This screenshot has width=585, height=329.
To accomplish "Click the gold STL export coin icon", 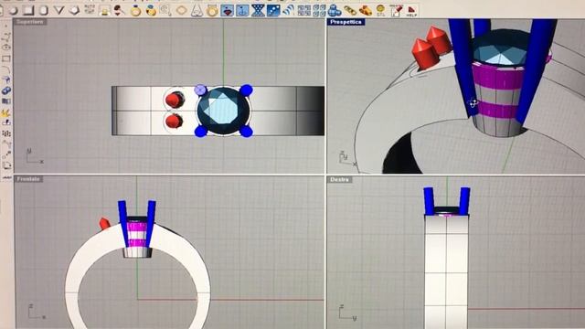I will 380,10.
